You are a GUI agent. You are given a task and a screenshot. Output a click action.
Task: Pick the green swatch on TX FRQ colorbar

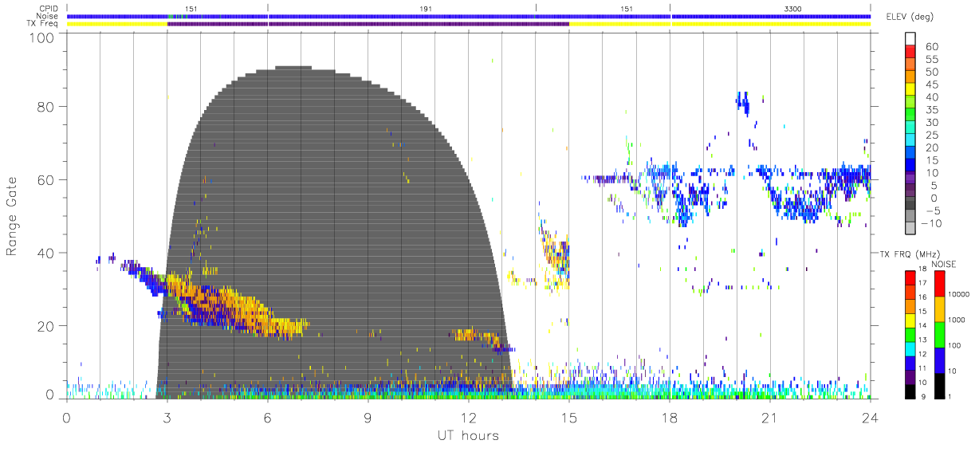point(910,335)
